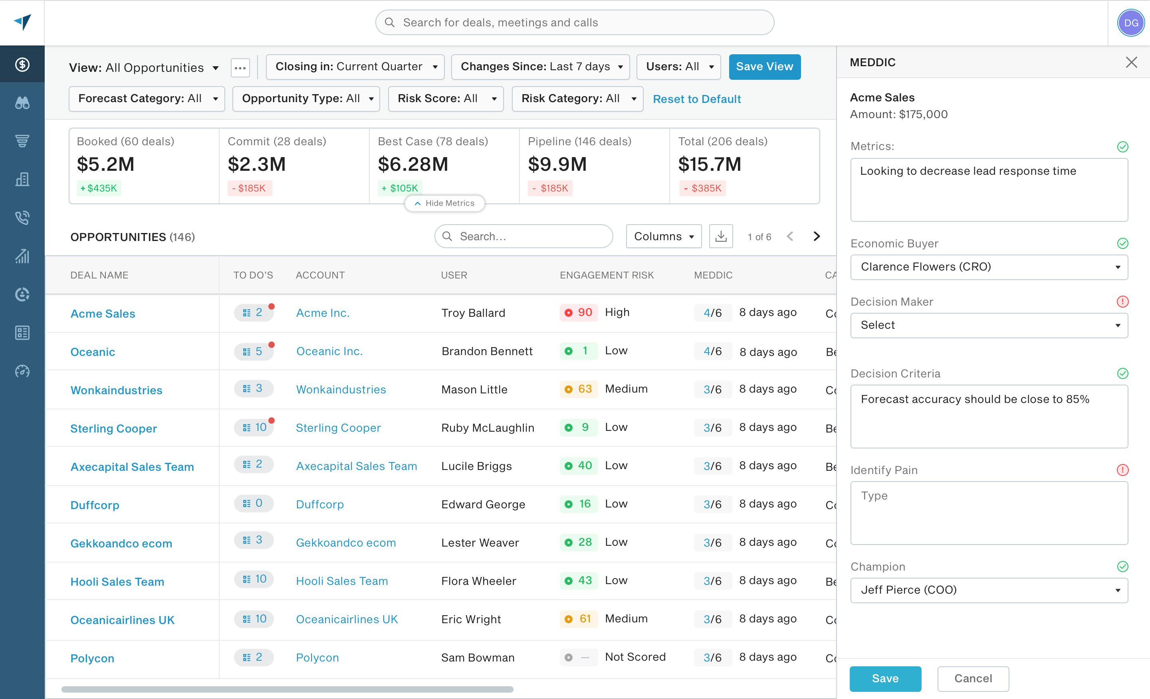This screenshot has width=1150, height=699.
Task: Open the Forecast Category filter
Action: pyautogui.click(x=147, y=99)
